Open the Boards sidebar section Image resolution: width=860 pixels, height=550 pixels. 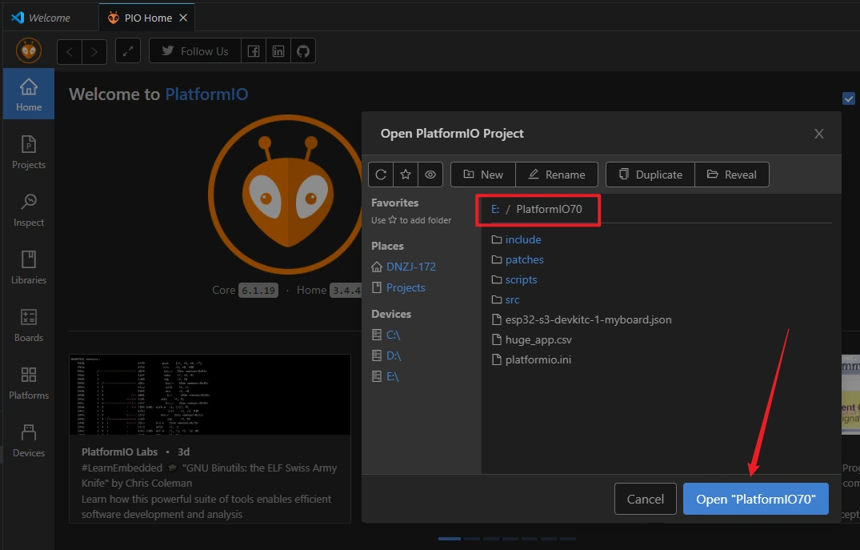point(29,325)
